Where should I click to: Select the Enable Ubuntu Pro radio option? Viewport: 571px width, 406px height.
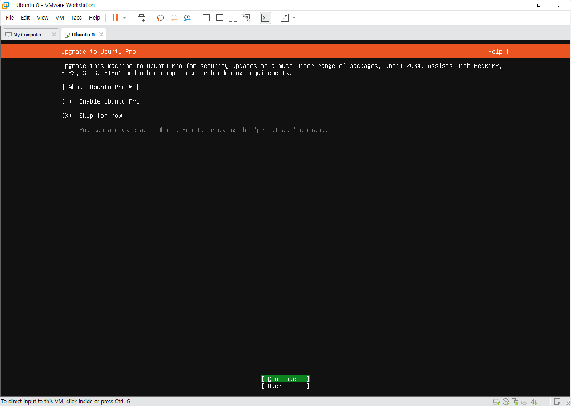(x=101, y=101)
